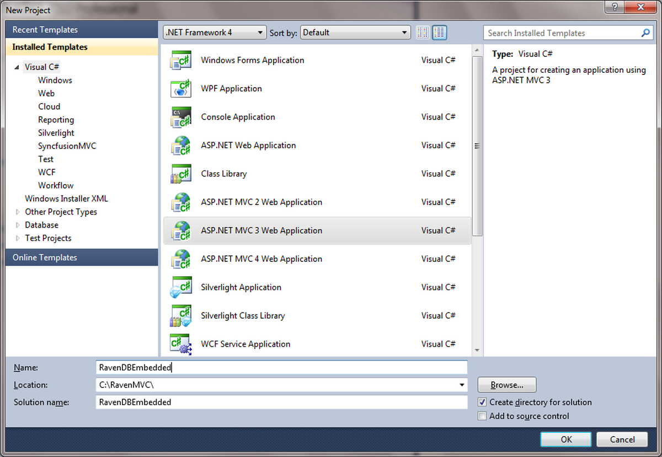Click the template list scroll up arrow
The image size is (662, 457).
[477, 50]
